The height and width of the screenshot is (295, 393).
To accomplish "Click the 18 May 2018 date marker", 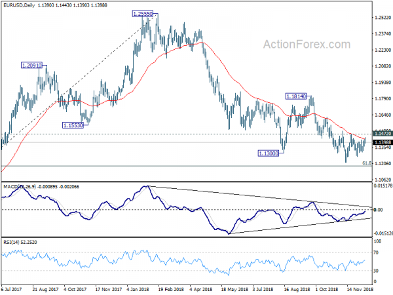I will pyautogui.click(x=234, y=289).
